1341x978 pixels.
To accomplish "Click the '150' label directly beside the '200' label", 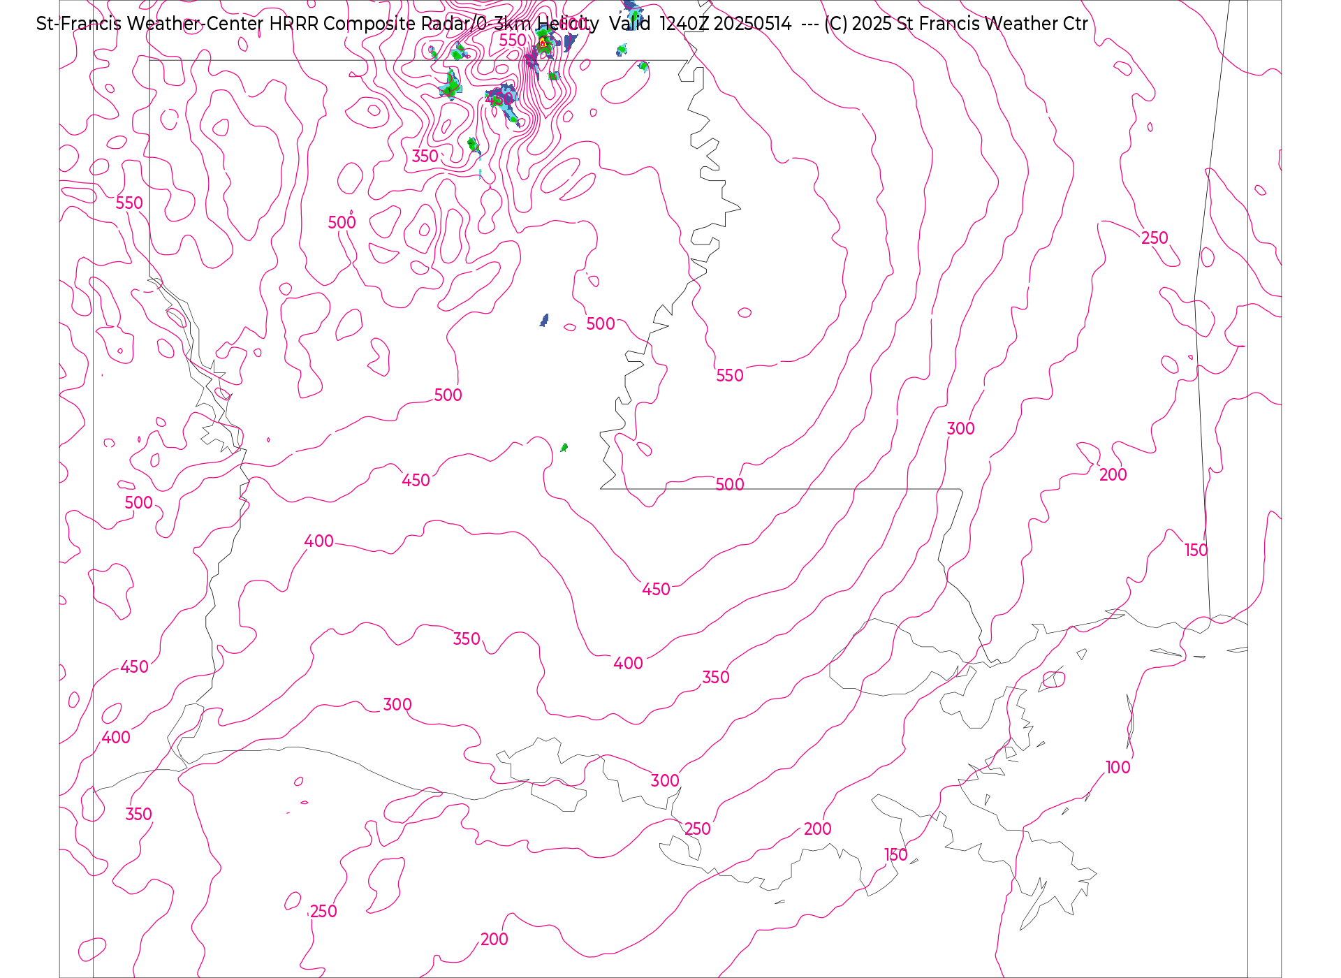I will click(x=895, y=854).
